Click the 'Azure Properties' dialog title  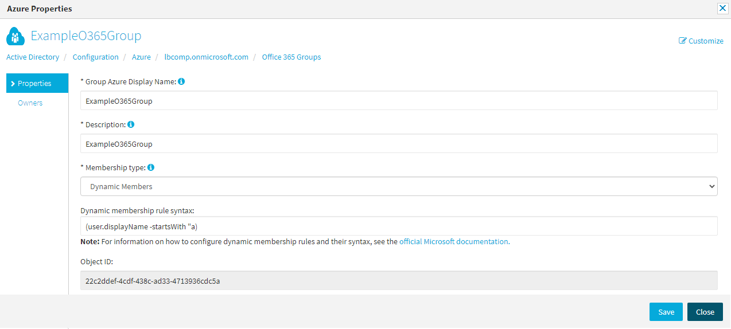[x=40, y=9]
